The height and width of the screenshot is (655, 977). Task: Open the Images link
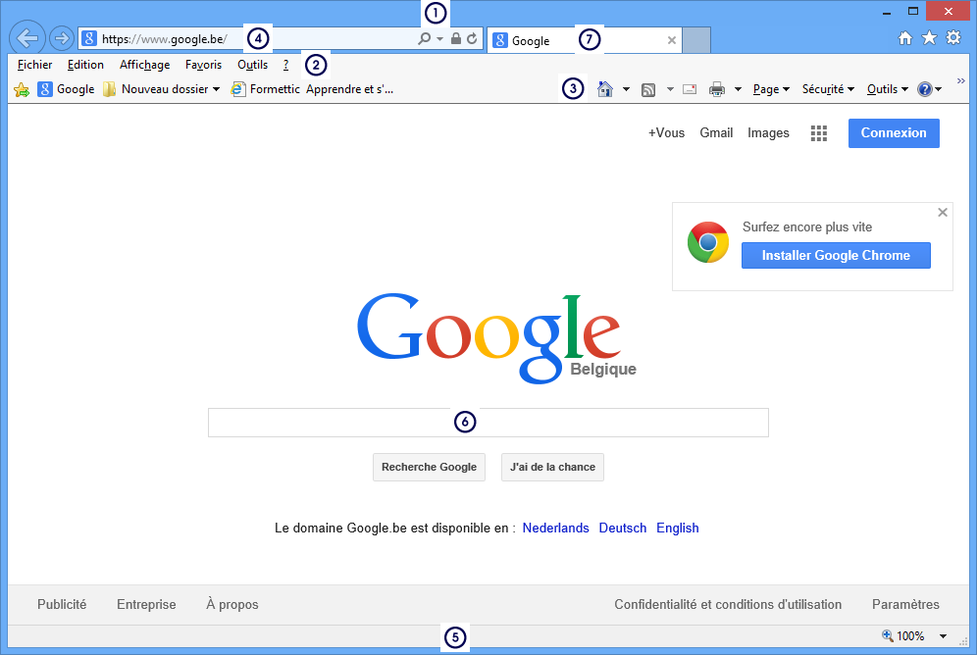coord(768,132)
